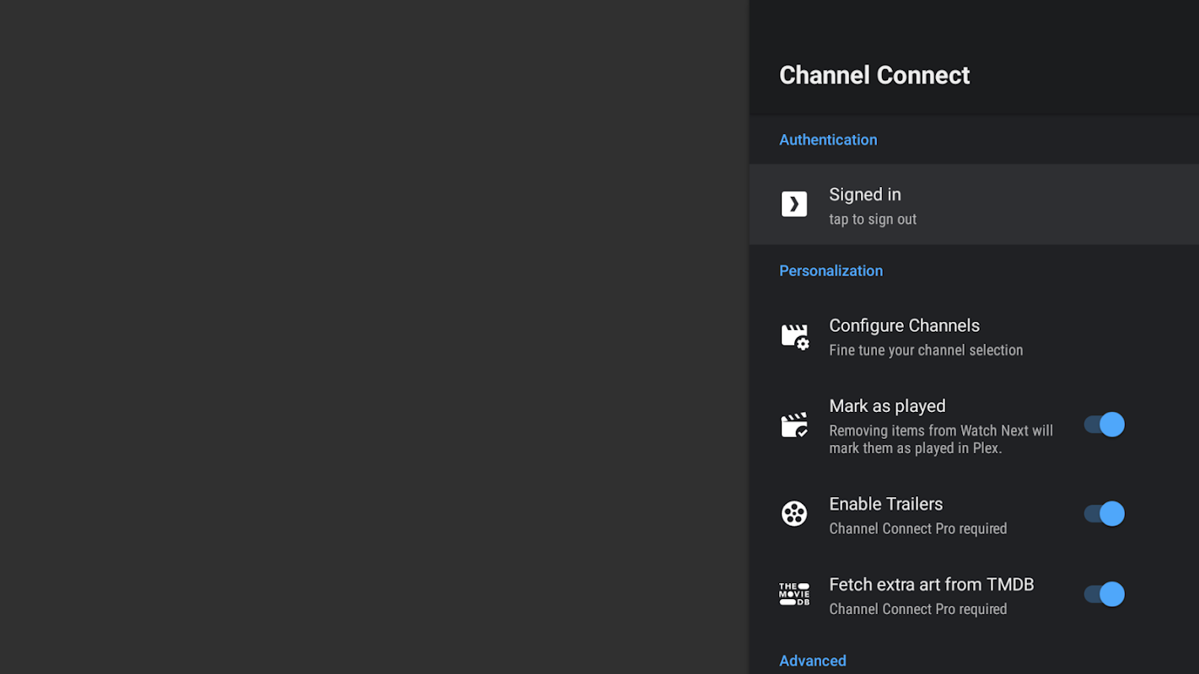Toggle off Fetch extra art from TMDB
Image resolution: width=1199 pixels, height=674 pixels.
point(1105,594)
